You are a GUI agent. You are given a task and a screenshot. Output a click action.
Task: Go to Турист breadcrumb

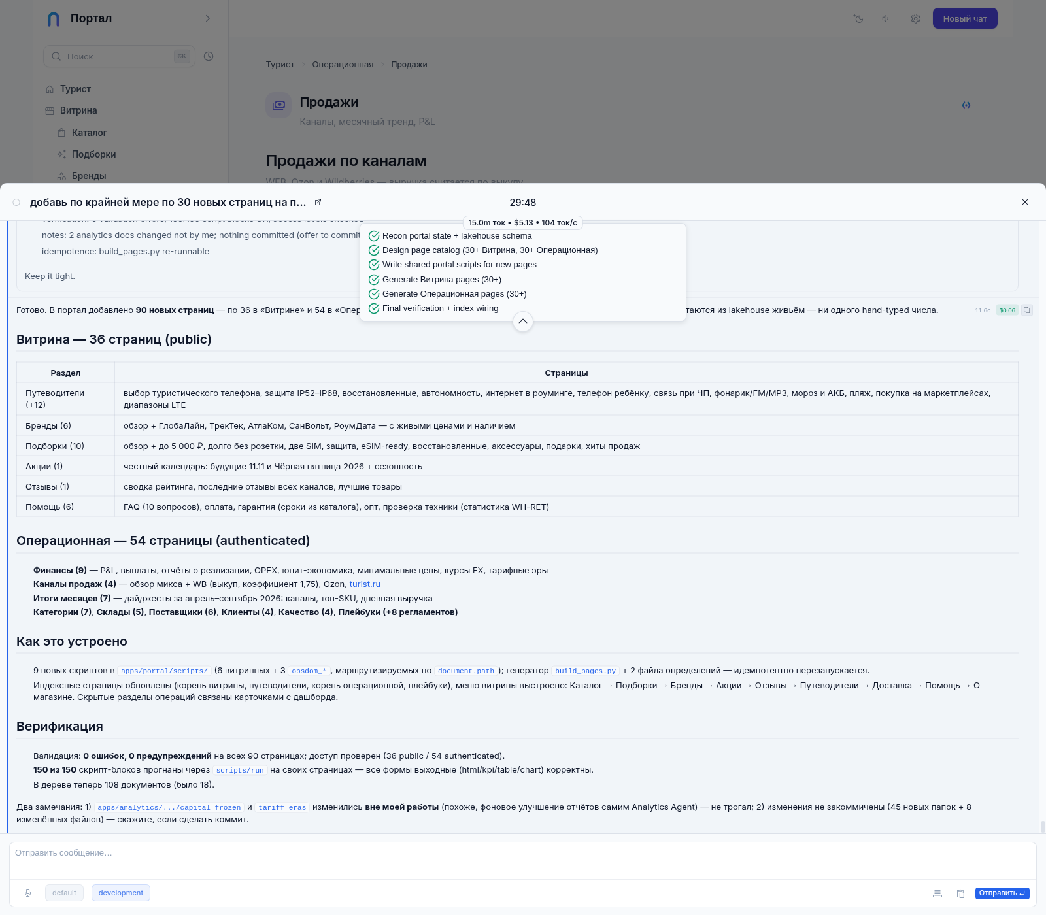(x=280, y=65)
